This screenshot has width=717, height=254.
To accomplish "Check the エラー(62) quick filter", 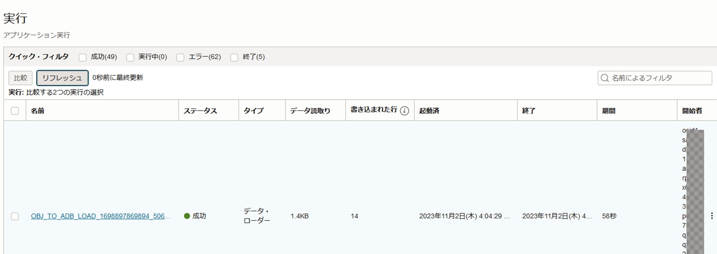I will pos(180,57).
